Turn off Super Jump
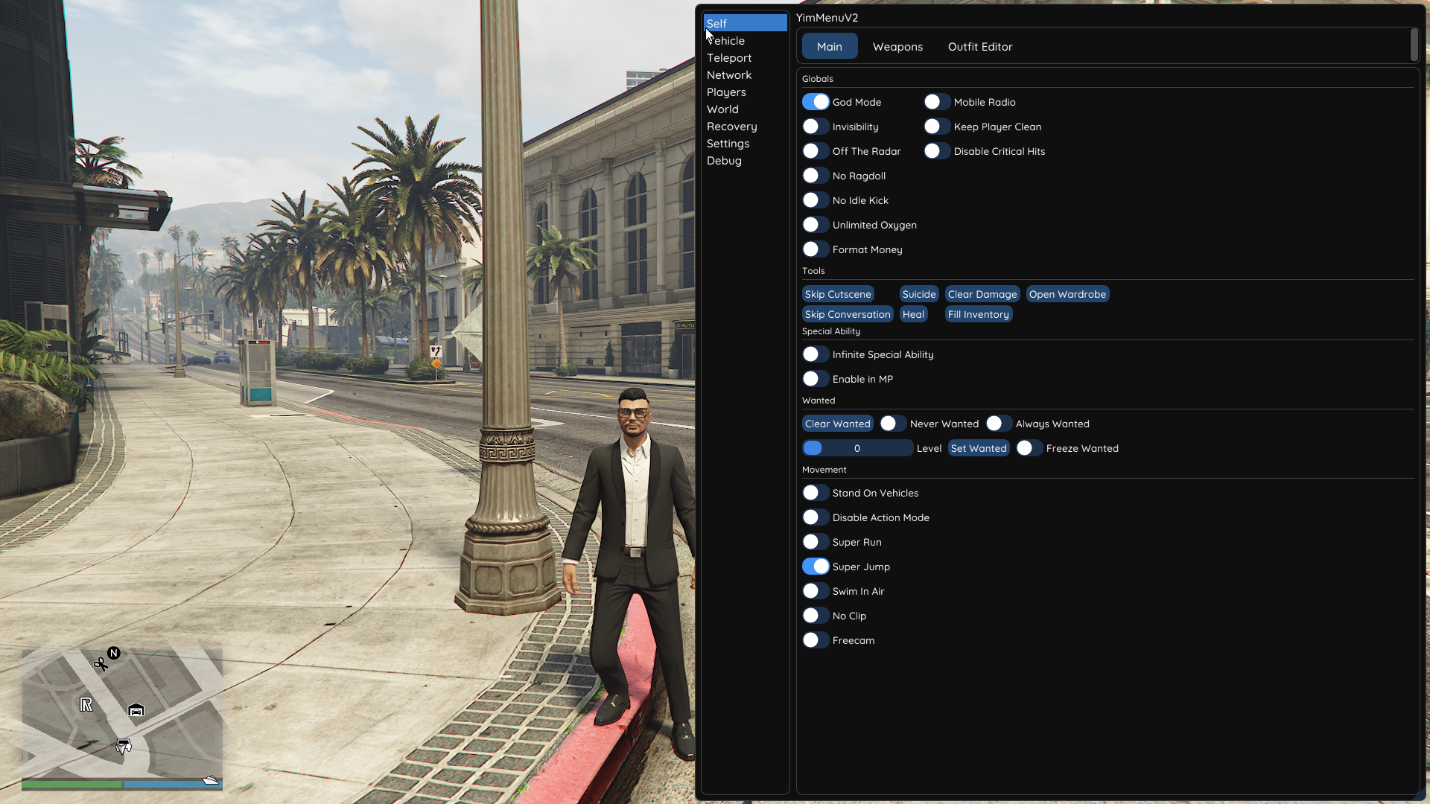Viewport: 1430px width, 804px height. [816, 567]
